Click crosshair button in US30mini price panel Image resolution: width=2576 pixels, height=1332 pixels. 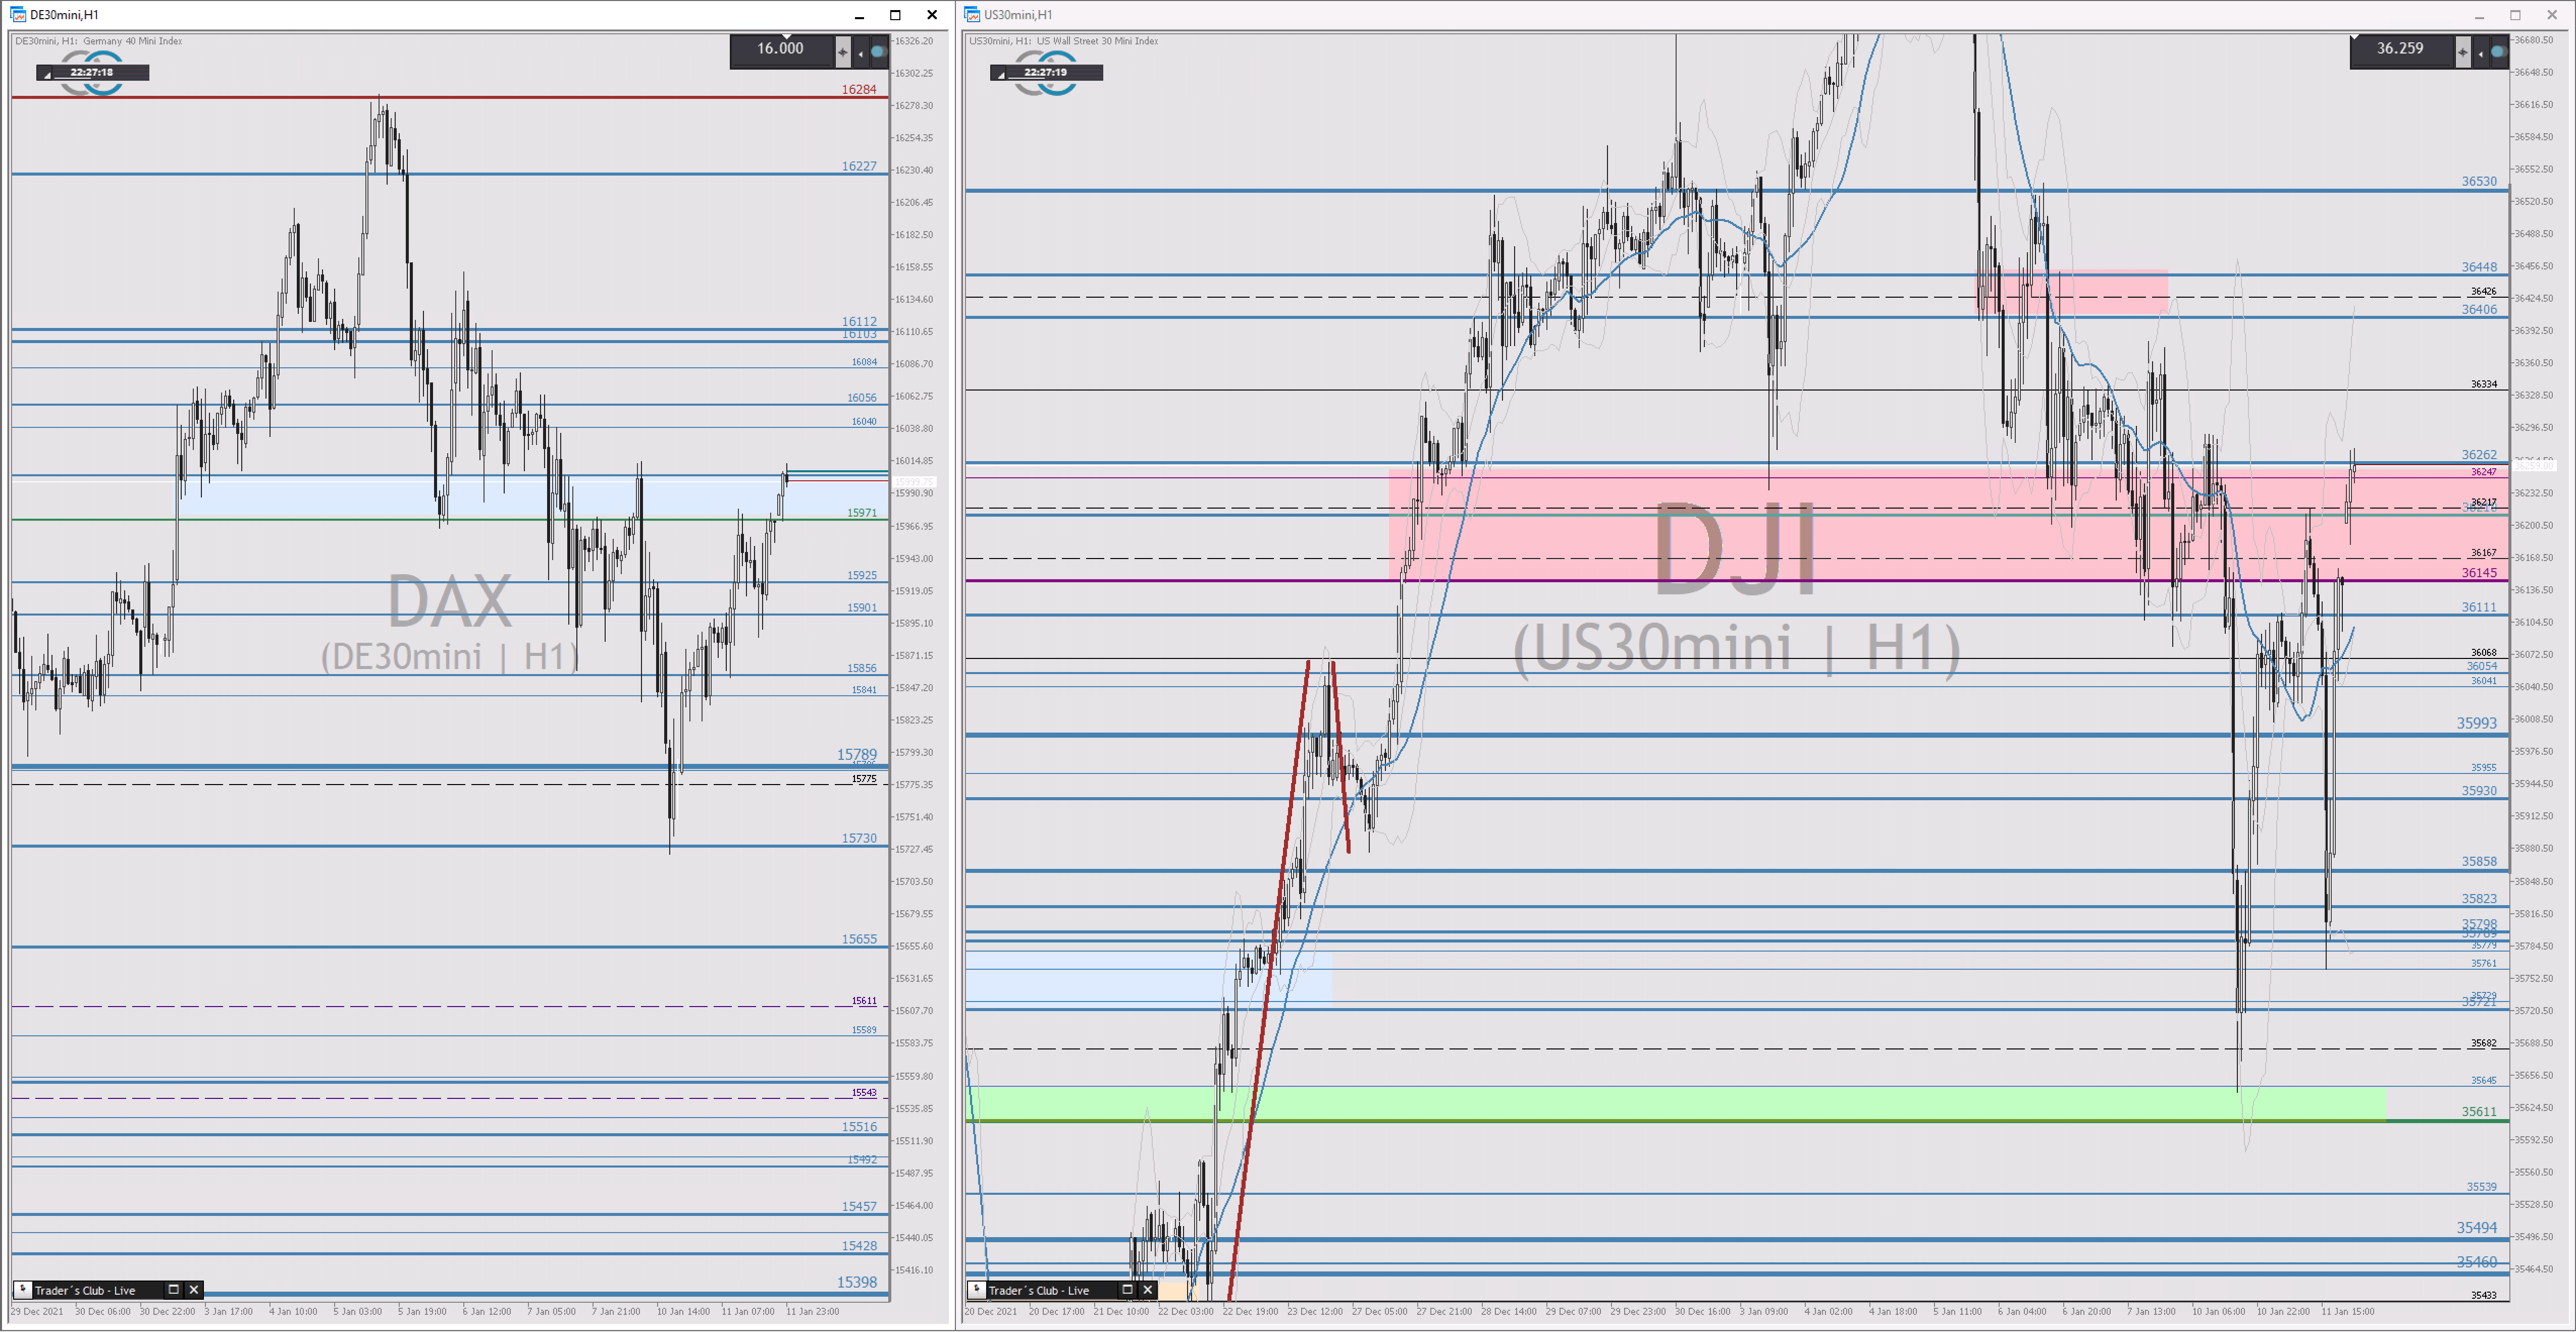(2462, 51)
